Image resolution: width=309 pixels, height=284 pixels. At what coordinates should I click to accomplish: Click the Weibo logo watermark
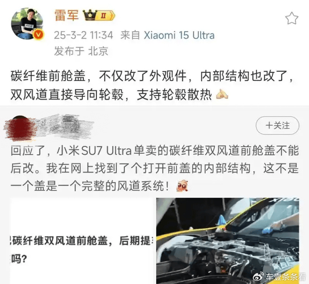tap(258, 277)
